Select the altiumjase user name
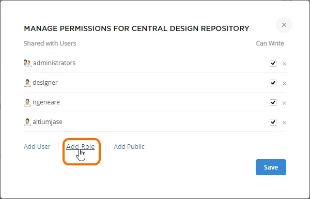The width and height of the screenshot is (310, 199). tap(48, 122)
